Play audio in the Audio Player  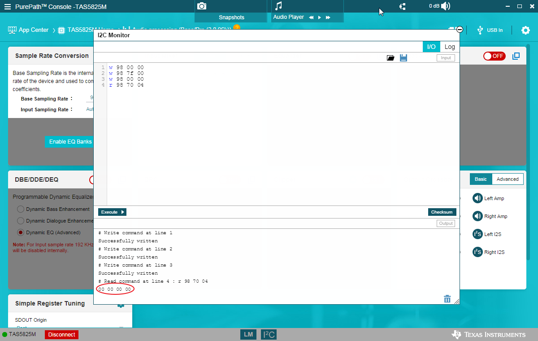pyautogui.click(x=319, y=17)
